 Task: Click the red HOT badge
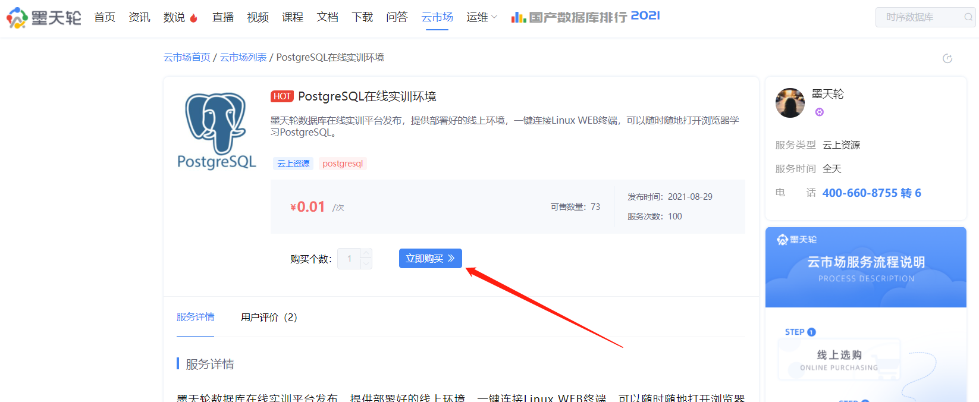[x=282, y=96]
